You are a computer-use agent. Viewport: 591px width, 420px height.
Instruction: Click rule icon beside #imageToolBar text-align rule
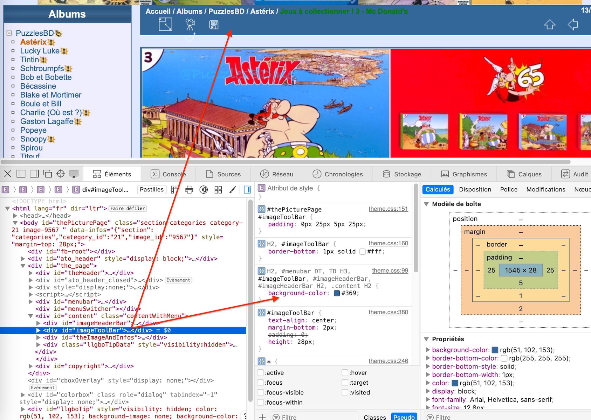coord(261,313)
